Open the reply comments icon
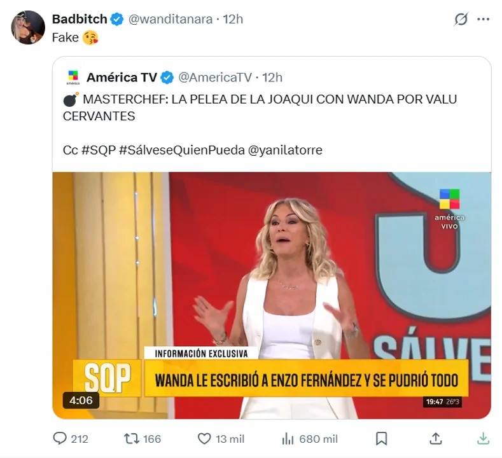The height and width of the screenshot is (458, 502). pos(60,438)
